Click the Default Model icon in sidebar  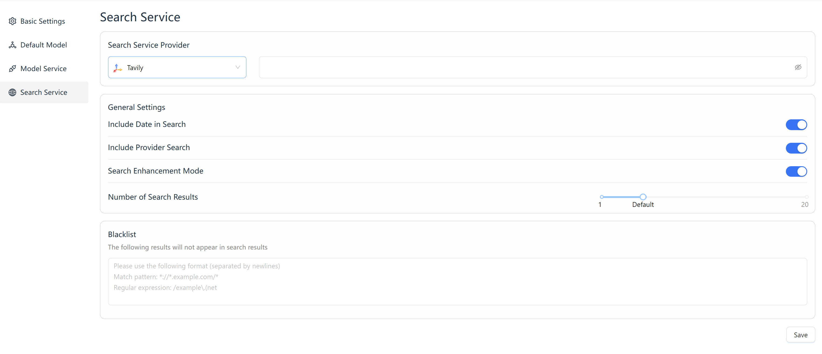tap(12, 45)
